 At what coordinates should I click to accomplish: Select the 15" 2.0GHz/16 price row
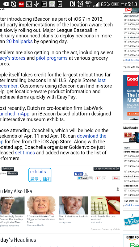(131, 161)
